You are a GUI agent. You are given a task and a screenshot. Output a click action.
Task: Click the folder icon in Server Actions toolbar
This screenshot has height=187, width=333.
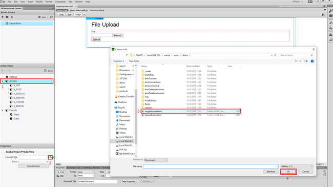click(7, 17)
